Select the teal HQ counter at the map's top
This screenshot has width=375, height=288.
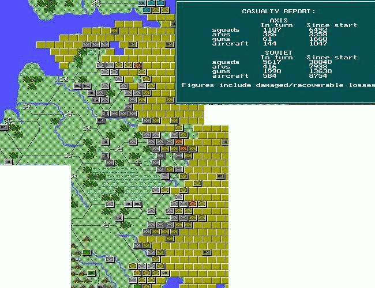[142, 3]
